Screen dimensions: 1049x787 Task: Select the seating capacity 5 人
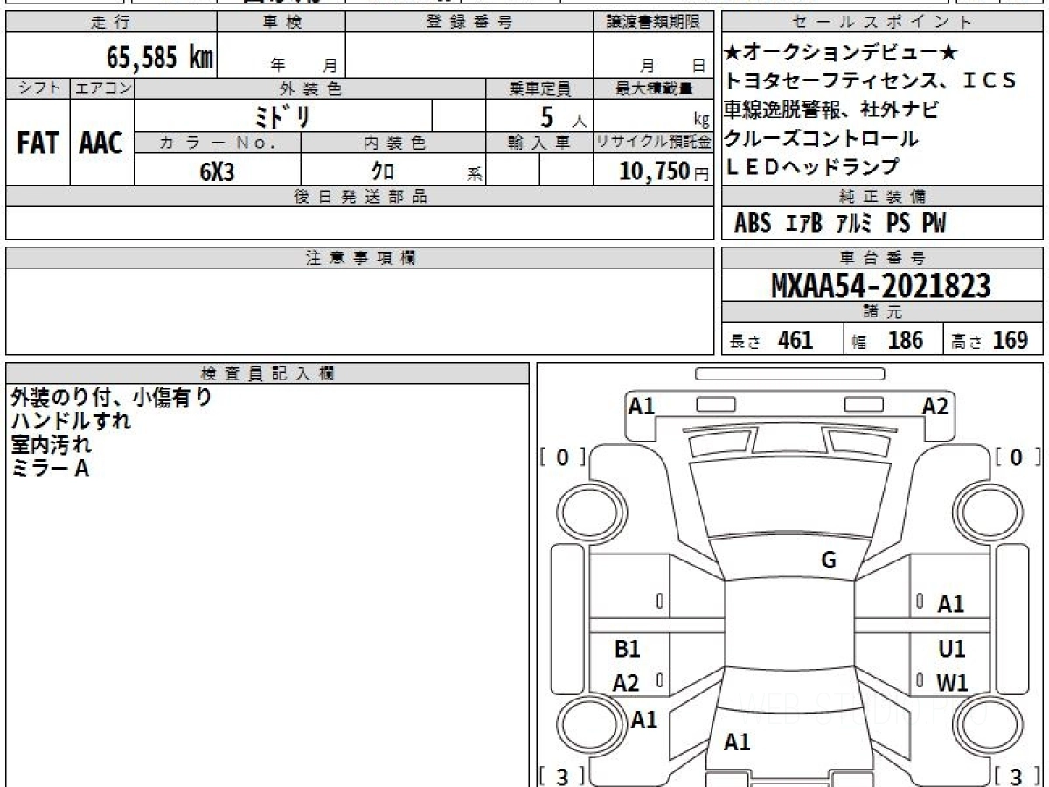point(562,116)
